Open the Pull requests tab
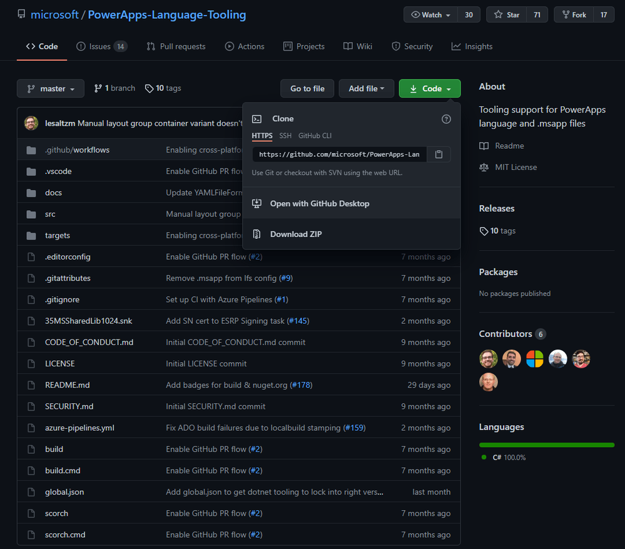Screen dimensions: 625x549 [176, 47]
